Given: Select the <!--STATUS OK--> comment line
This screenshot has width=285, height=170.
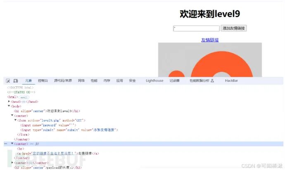Looking at the screenshot, I should coord(21,92).
